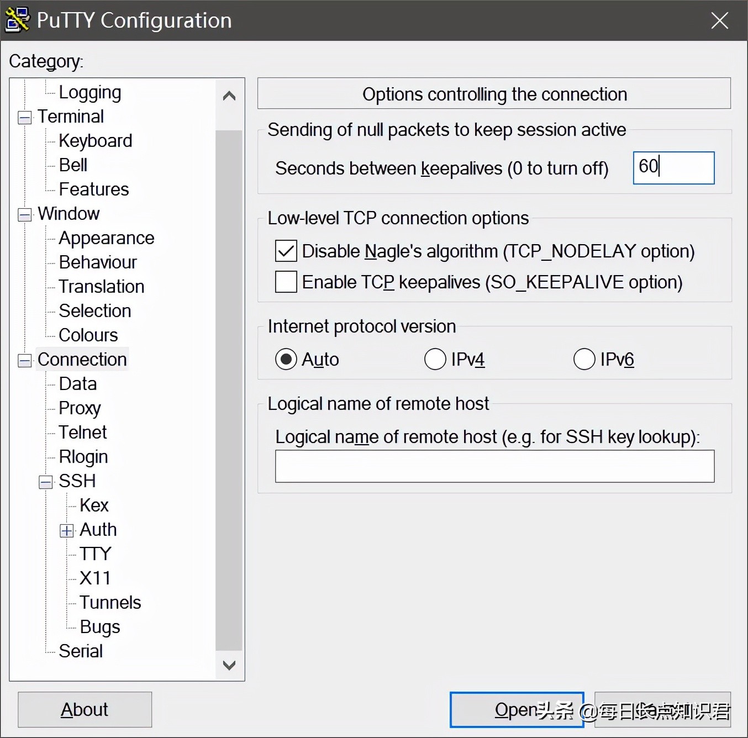748x738 pixels.
Task: Open the Logging category
Action: (90, 92)
